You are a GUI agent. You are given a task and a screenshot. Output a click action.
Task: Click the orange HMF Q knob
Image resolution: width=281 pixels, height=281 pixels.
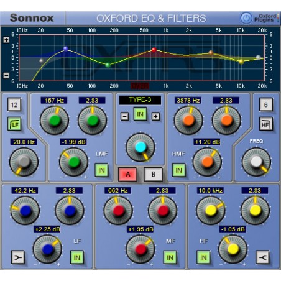click(226, 120)
